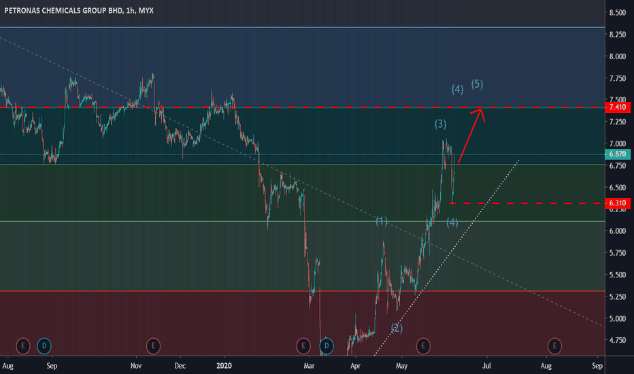Image resolution: width=634 pixels, height=374 pixels.
Task: Click the 8.500 price axis label
Action: coord(618,13)
